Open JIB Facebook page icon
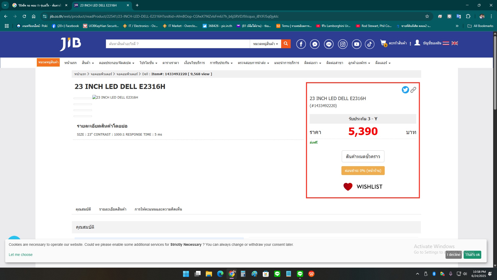Image resolution: width=497 pixels, height=280 pixels. click(x=301, y=44)
